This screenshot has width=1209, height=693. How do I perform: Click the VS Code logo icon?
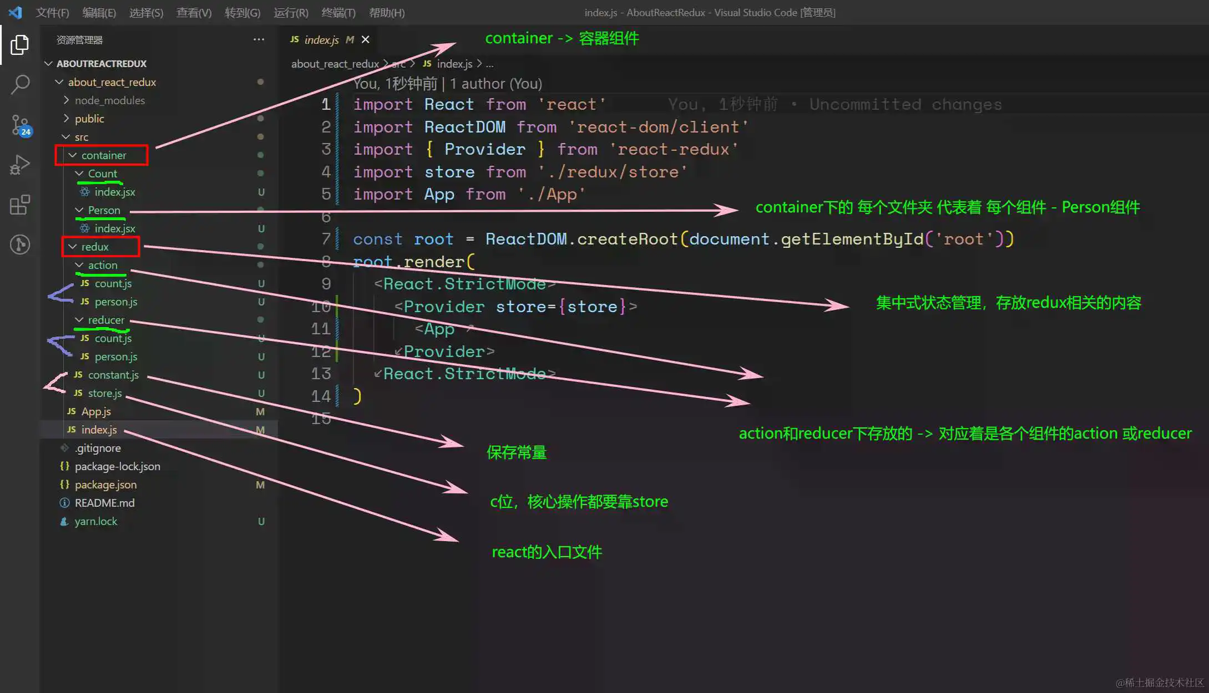15,12
